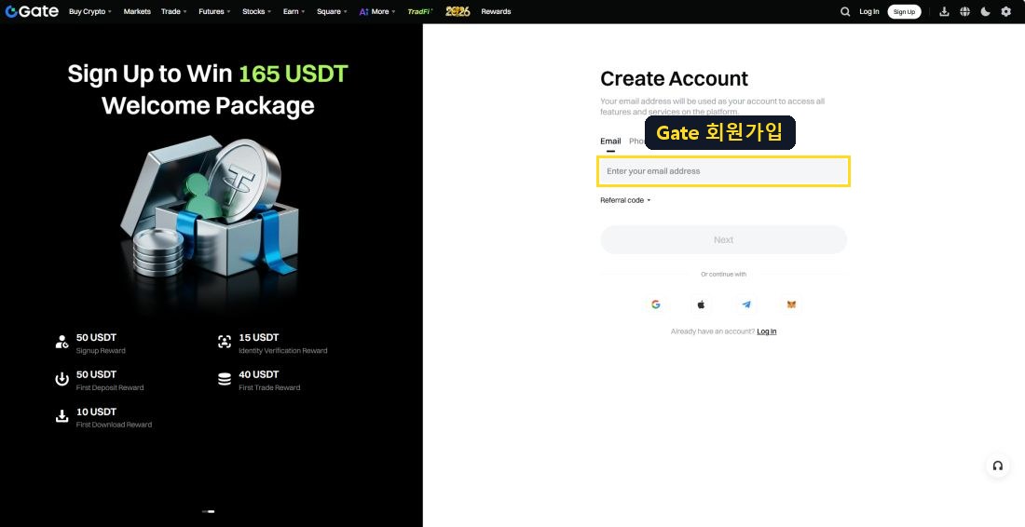Click the Next button

coord(724,239)
